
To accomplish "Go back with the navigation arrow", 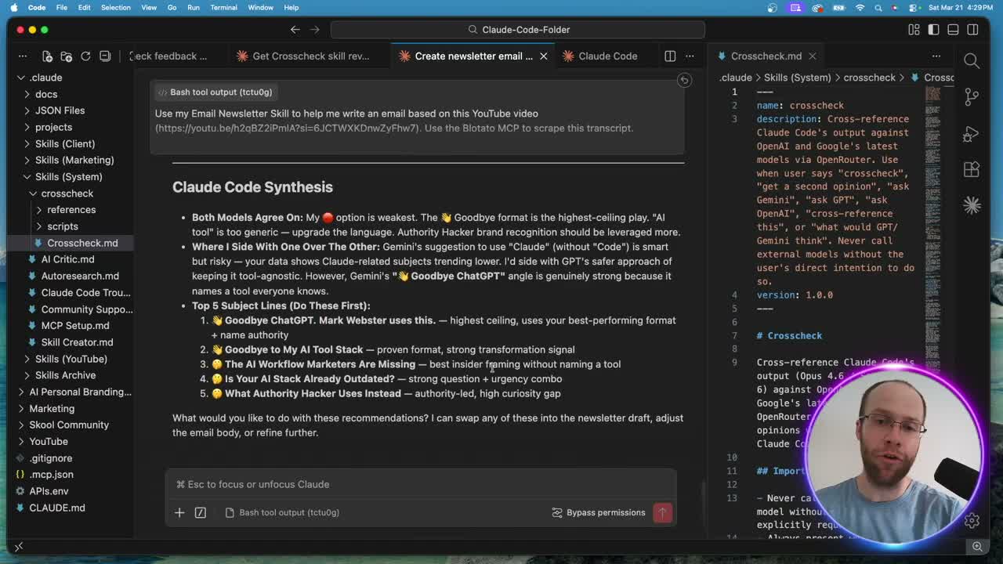I will coord(295,30).
